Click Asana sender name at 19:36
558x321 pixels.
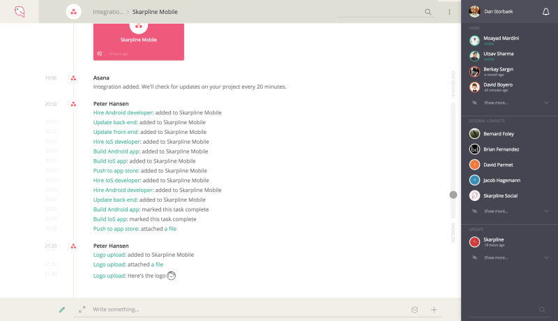[x=101, y=78]
